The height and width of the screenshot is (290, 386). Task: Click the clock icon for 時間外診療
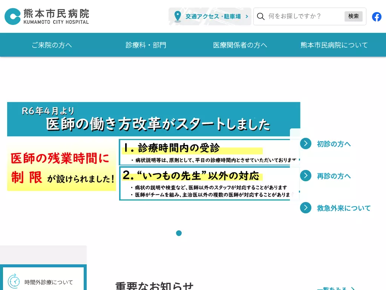(x=14, y=281)
